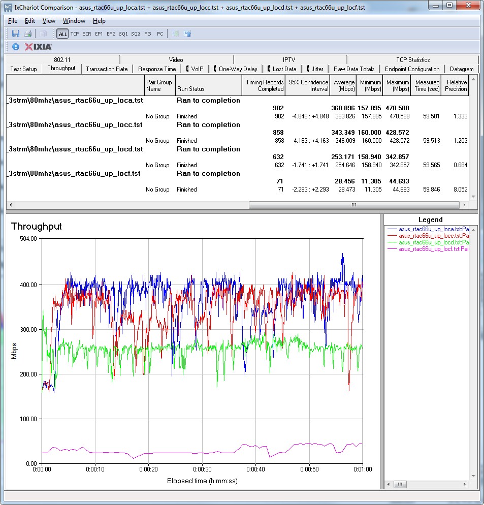This screenshot has width=484, height=505.
Task: Click the IXIA logo
Action: (38, 47)
